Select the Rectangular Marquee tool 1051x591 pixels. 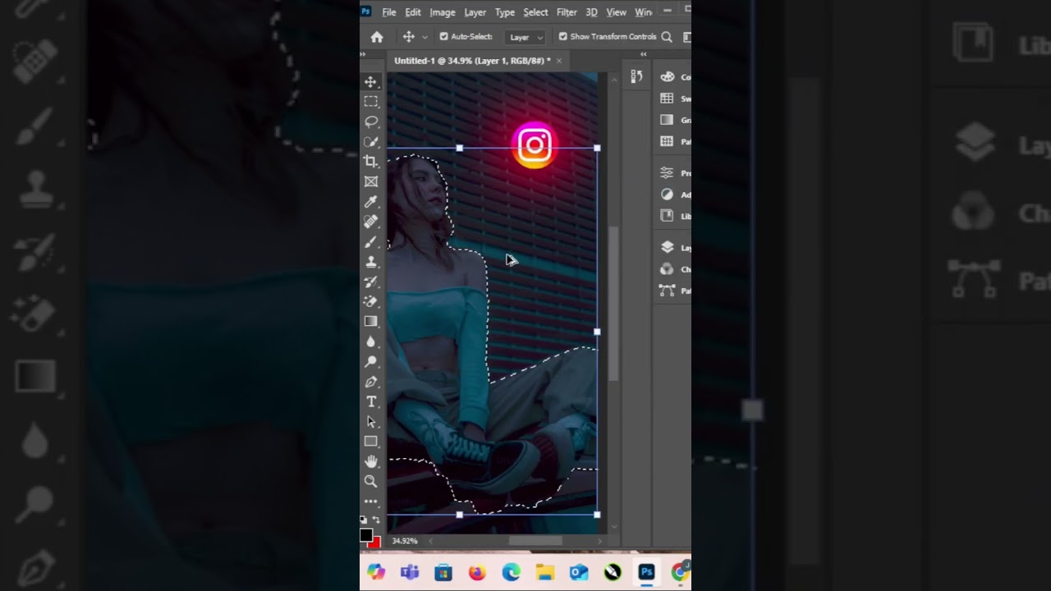click(x=371, y=102)
